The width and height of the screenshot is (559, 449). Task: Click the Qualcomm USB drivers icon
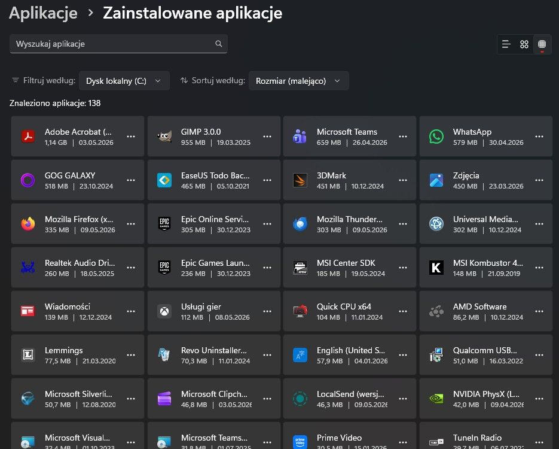[x=436, y=355]
